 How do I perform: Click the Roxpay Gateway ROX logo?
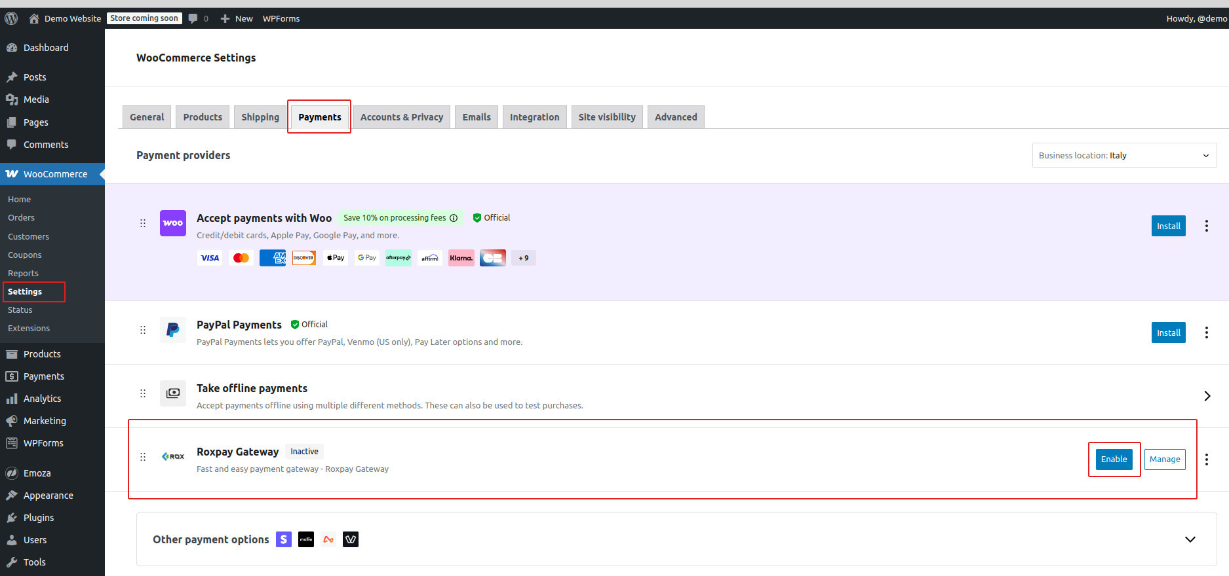click(x=173, y=456)
